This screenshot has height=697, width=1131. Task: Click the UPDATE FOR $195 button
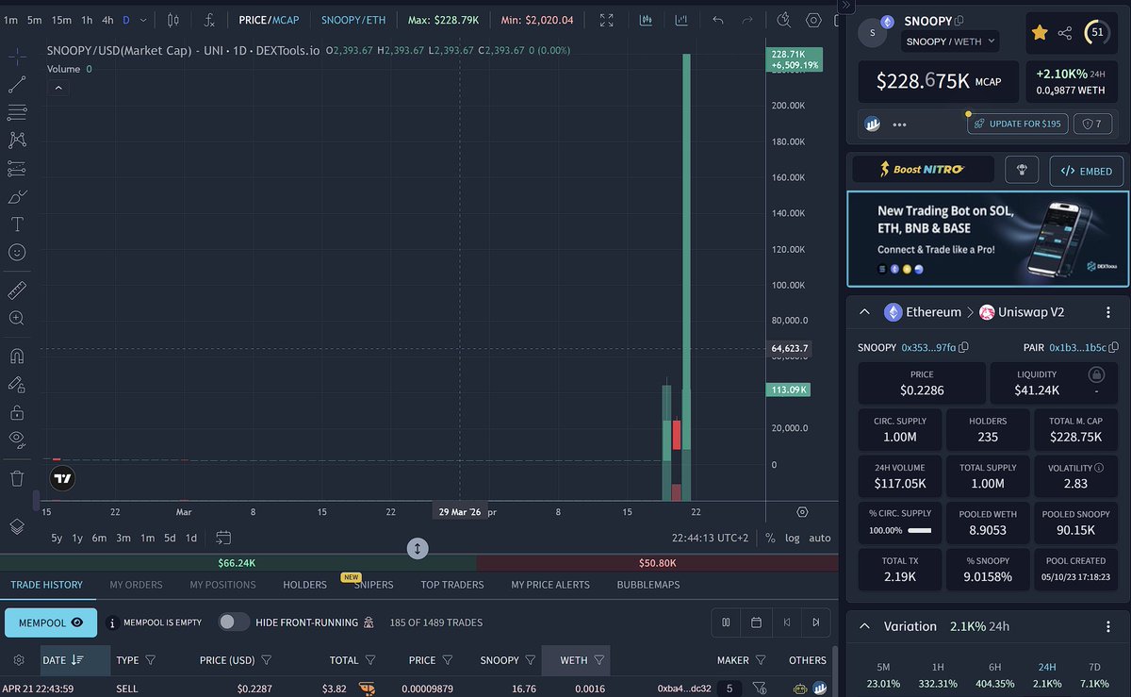[1018, 124]
